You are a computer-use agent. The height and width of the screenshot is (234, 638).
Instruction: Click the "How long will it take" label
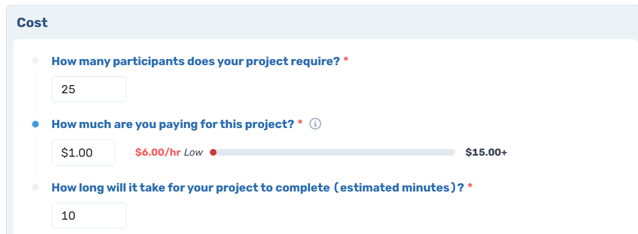(x=258, y=188)
